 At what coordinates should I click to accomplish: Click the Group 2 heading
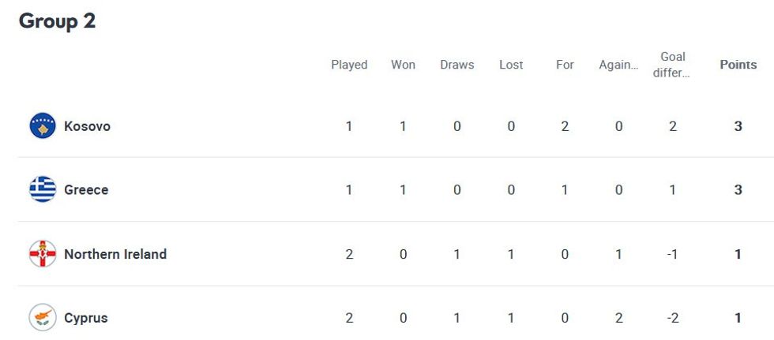(x=57, y=21)
